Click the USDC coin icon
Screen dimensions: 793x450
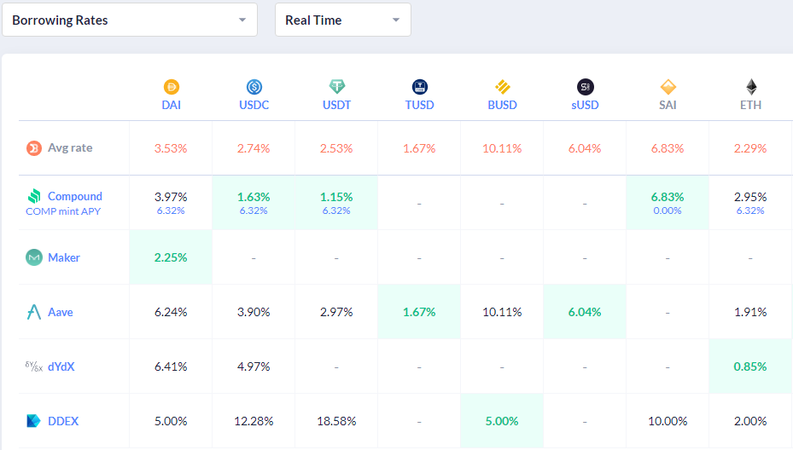(254, 87)
